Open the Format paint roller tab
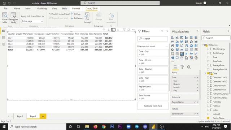231x130 pixels. 182,67
